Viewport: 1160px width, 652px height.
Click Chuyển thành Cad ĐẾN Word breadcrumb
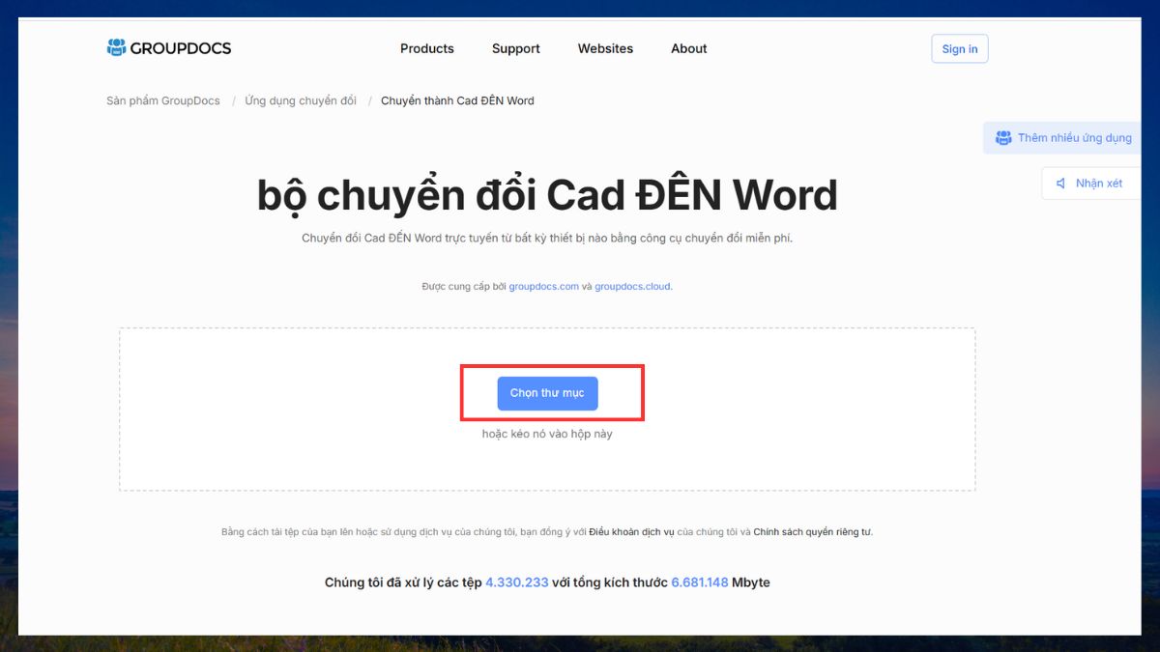click(457, 100)
